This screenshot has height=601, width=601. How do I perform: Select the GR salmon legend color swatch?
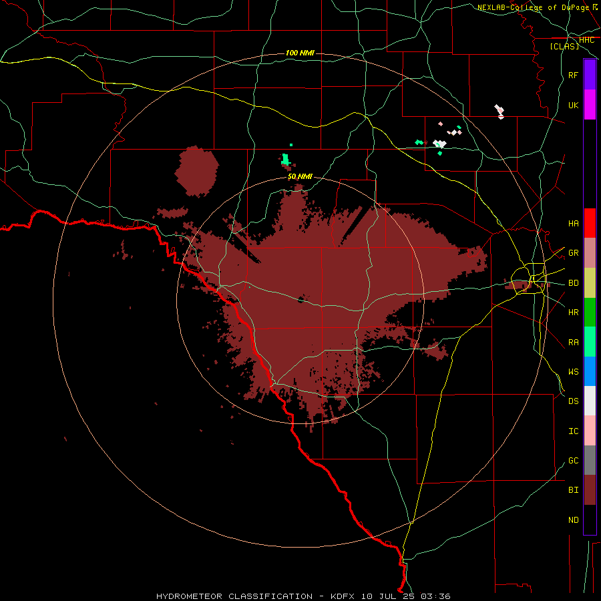[590, 252]
